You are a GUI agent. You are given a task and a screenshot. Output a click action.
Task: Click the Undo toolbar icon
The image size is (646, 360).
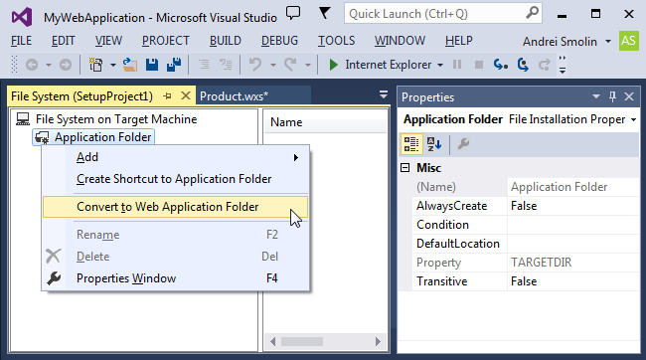(x=255, y=65)
